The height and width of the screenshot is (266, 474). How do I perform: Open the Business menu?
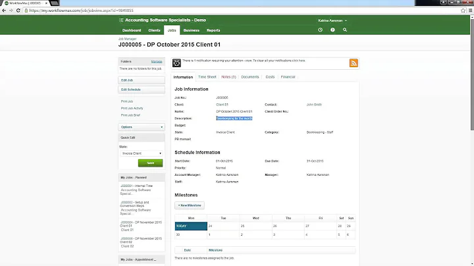[x=192, y=30]
